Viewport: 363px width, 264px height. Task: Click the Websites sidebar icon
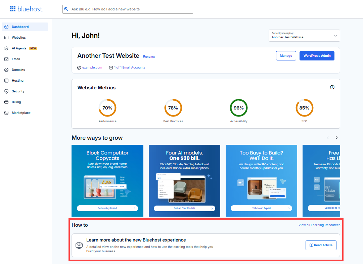6,38
